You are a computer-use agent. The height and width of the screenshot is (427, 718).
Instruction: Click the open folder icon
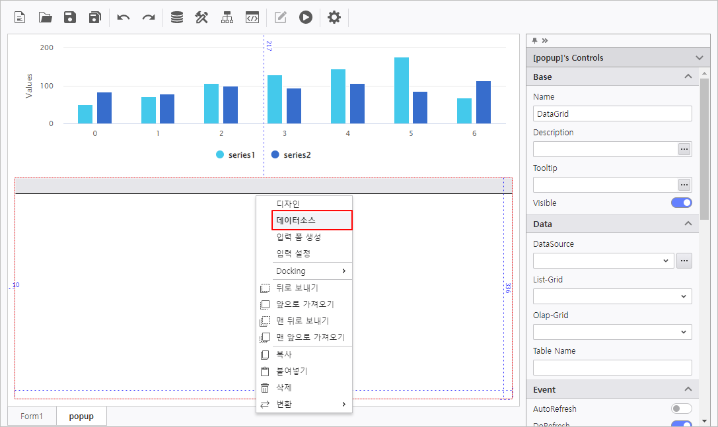(45, 18)
